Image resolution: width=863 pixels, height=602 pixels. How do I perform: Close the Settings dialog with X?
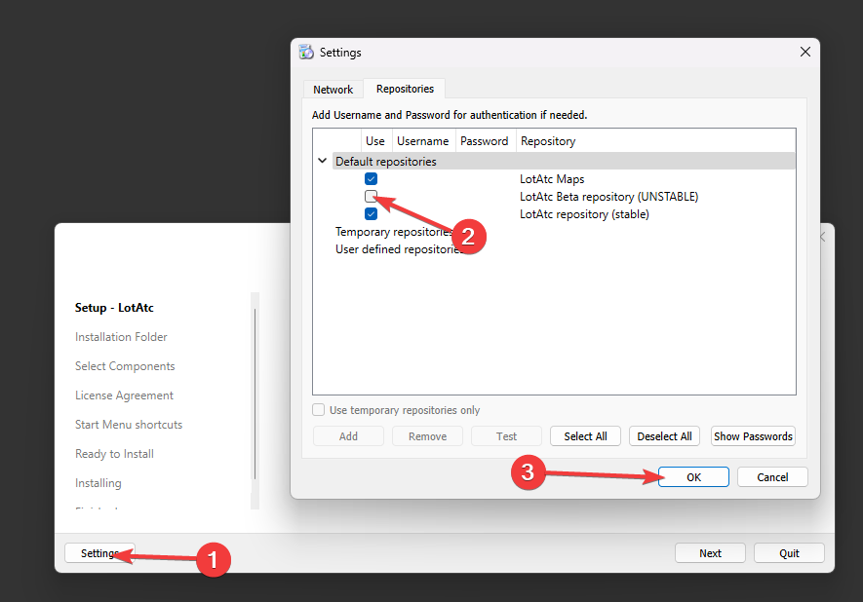[805, 52]
